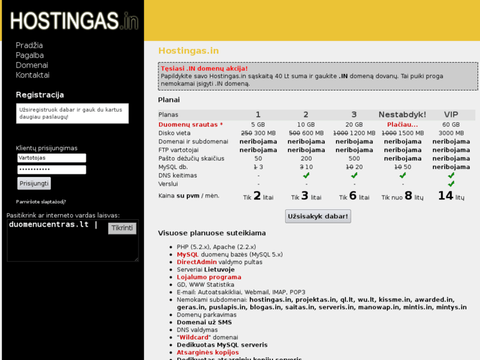Open the Plačiau... link
The width and height of the screenshot is (480, 360).
click(402, 124)
